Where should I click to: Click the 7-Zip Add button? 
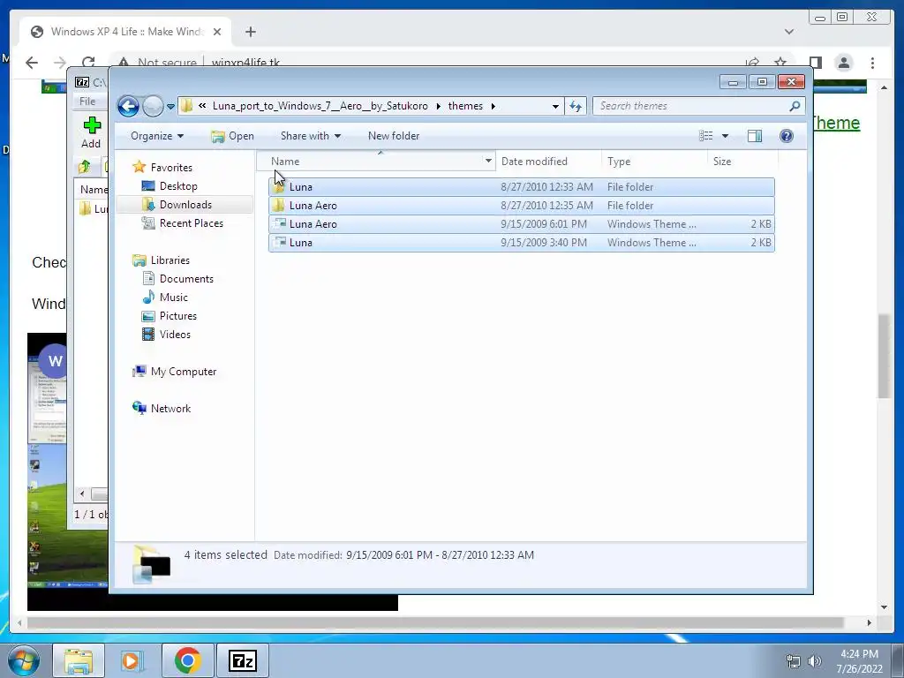[91, 132]
